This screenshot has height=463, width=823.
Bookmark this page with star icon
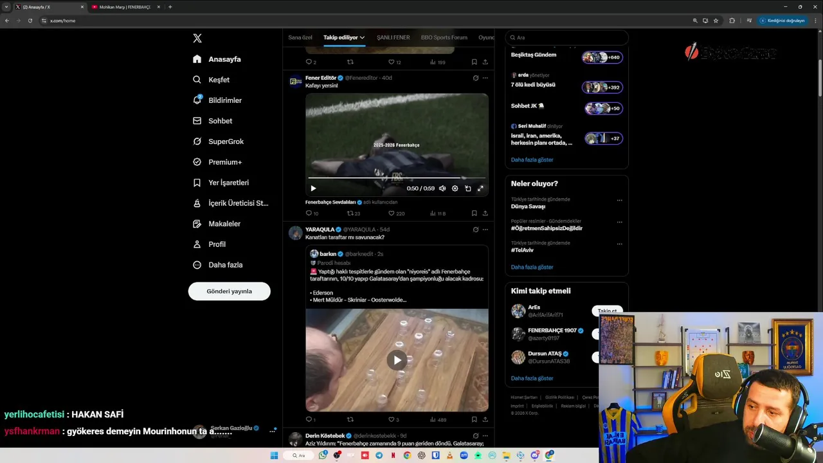[x=716, y=21]
